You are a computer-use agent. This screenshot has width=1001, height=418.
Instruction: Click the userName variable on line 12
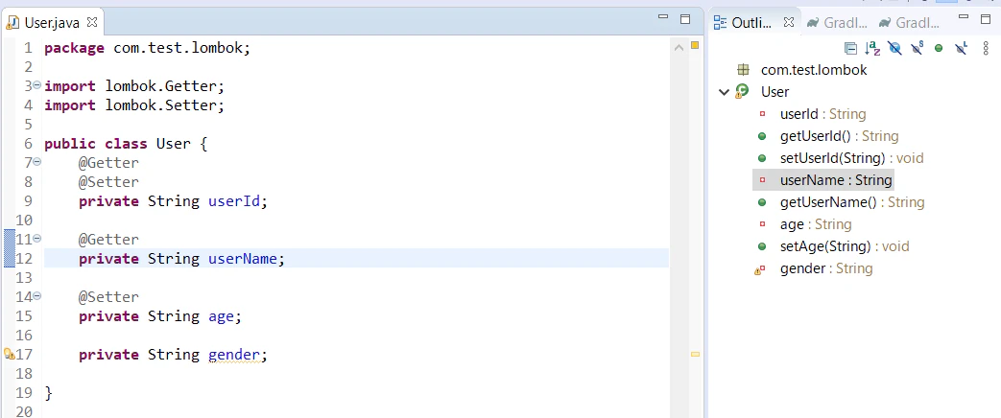[243, 259]
